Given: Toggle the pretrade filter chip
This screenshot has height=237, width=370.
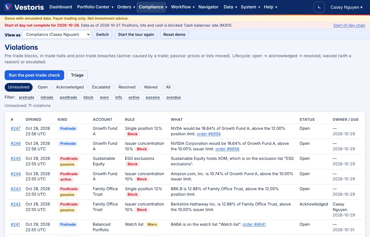Looking at the screenshot, I should [x=27, y=97].
